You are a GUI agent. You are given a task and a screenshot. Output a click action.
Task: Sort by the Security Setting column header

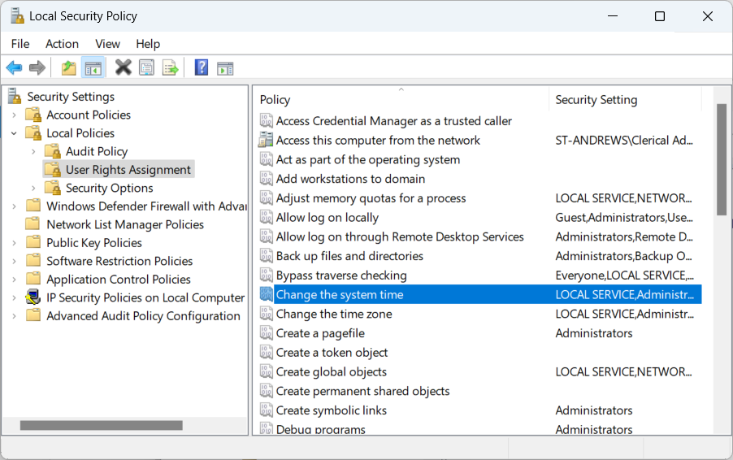(596, 100)
